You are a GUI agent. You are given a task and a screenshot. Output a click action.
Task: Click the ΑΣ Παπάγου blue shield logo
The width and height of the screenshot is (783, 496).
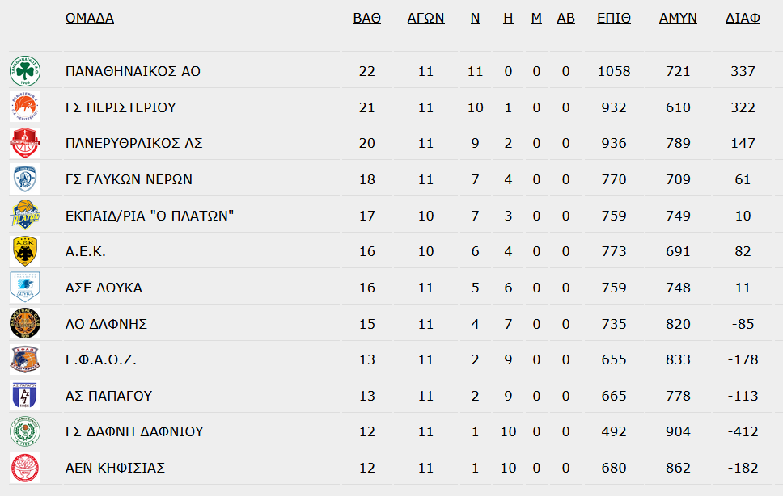25,396
